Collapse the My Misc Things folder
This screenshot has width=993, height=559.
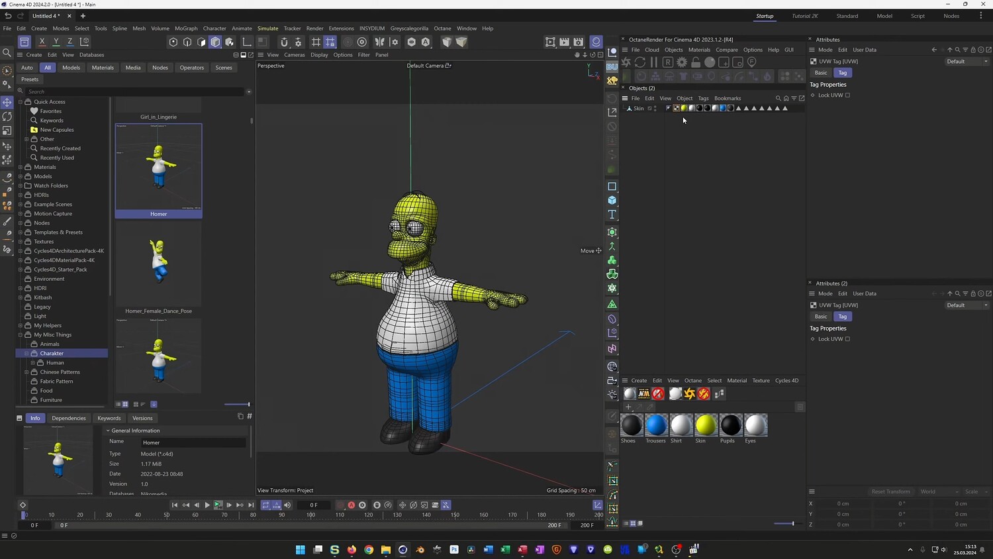tap(21, 334)
